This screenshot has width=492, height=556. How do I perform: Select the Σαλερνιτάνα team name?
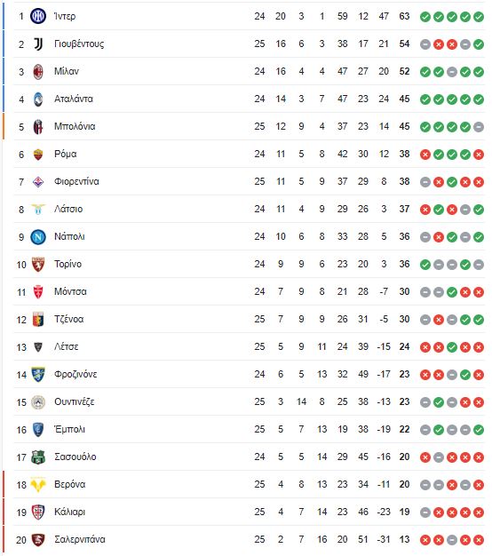point(80,540)
